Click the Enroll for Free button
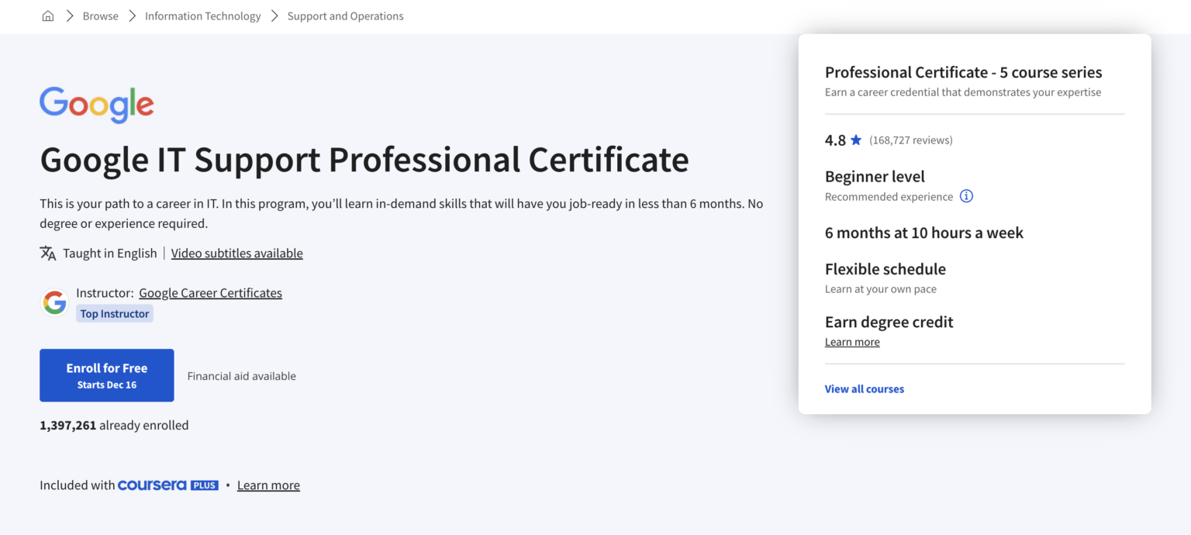 [106, 375]
